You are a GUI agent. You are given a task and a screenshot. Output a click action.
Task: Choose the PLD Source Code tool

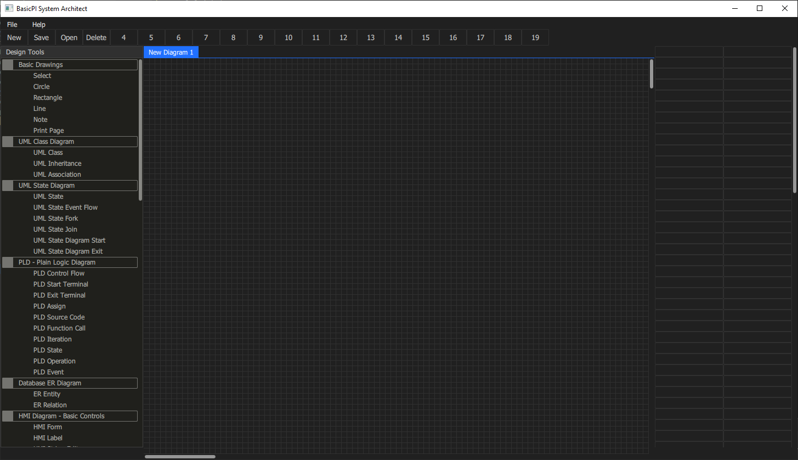point(59,317)
